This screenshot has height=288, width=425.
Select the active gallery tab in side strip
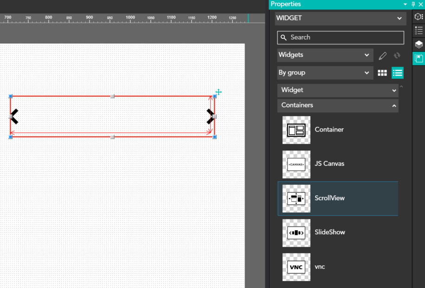pos(419,58)
